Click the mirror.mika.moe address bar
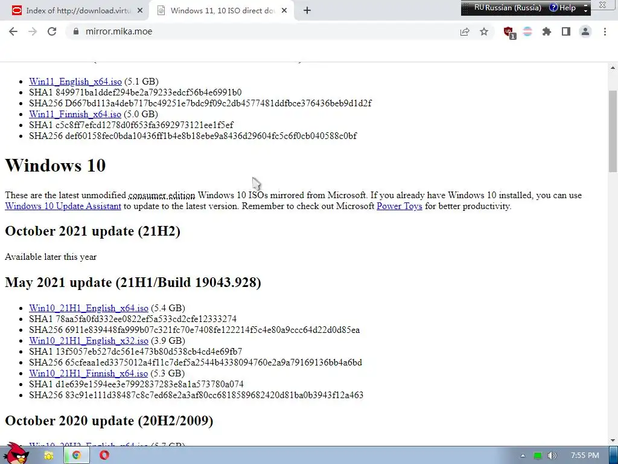The image size is (618, 464). pyautogui.click(x=260, y=31)
